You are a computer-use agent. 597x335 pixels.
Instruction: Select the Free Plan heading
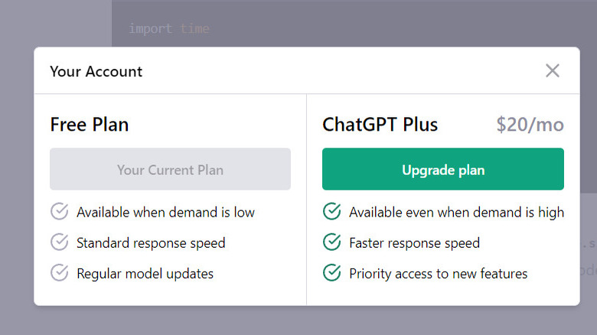coord(90,125)
